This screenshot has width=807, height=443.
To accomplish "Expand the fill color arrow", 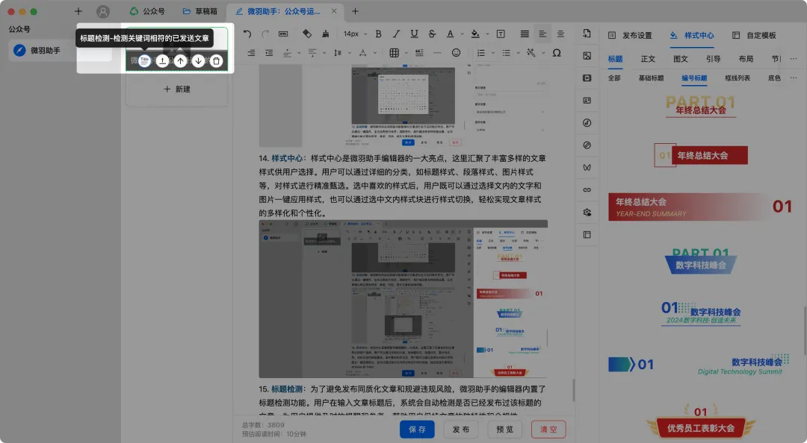I will tap(487, 34).
